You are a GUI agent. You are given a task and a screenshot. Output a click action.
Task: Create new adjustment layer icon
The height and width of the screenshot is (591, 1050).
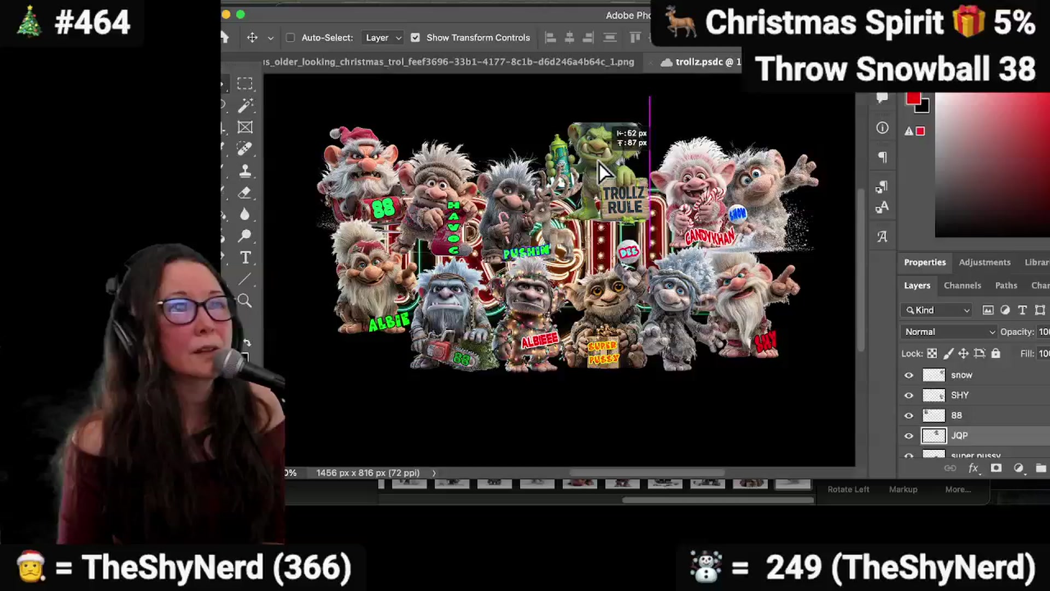tap(1018, 468)
